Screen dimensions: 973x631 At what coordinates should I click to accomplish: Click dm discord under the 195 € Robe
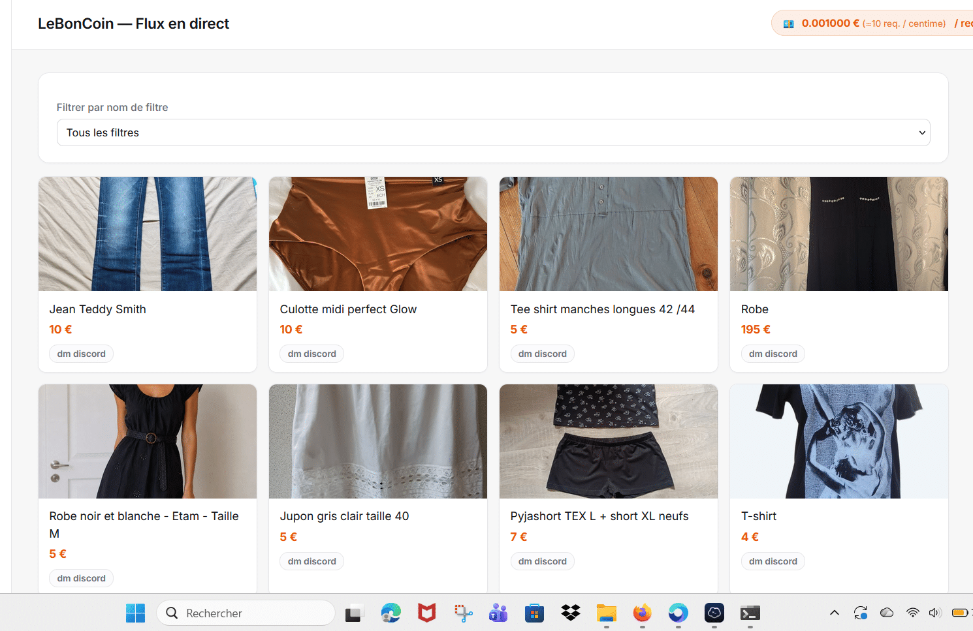coord(773,354)
